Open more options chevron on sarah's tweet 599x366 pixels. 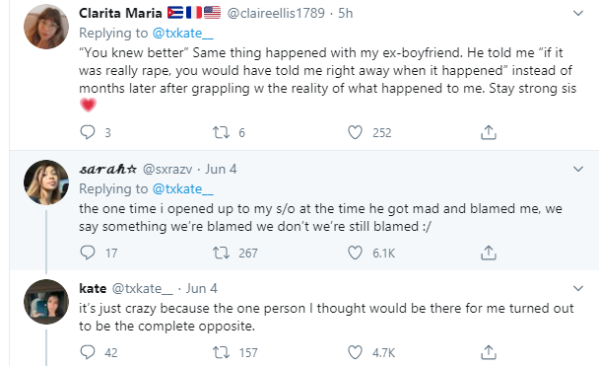[x=578, y=169]
